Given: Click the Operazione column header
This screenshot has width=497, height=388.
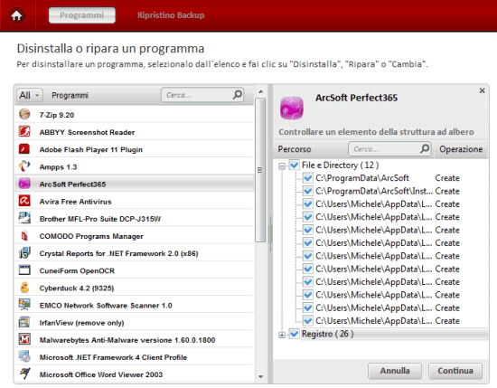Looking at the screenshot, I should click(x=461, y=149).
